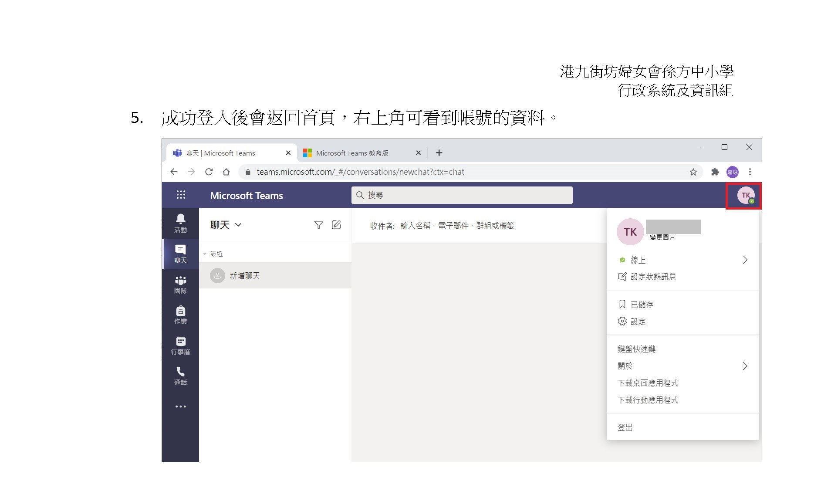The height and width of the screenshot is (481, 831).
Task: Click the browser home icon
Action: pos(226,172)
